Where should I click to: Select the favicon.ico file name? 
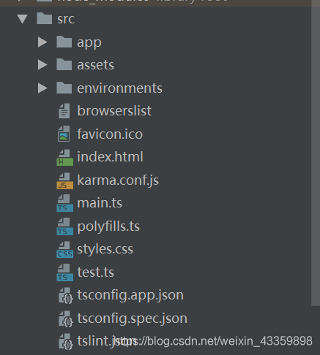click(110, 134)
